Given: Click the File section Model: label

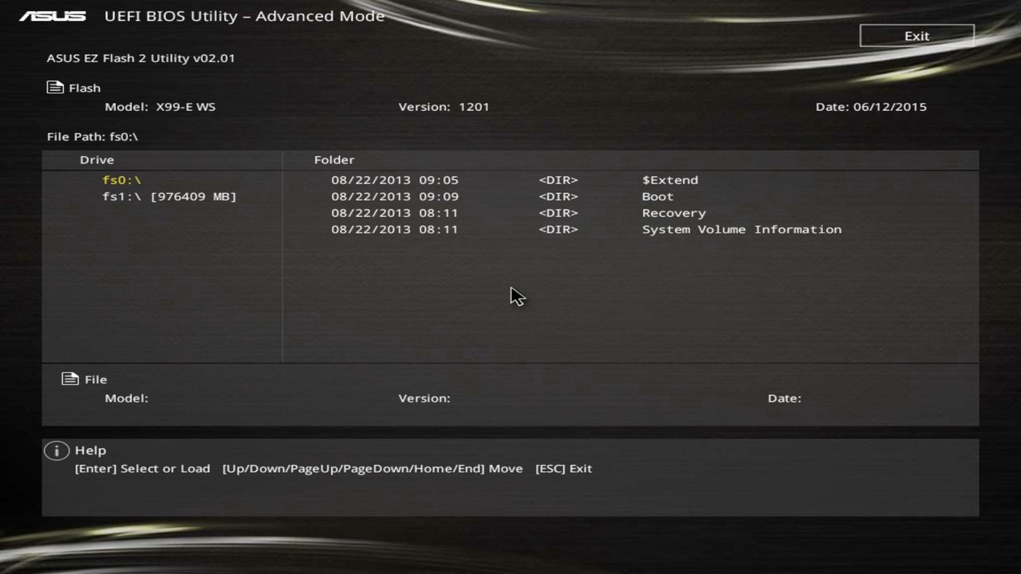Looking at the screenshot, I should (x=126, y=398).
